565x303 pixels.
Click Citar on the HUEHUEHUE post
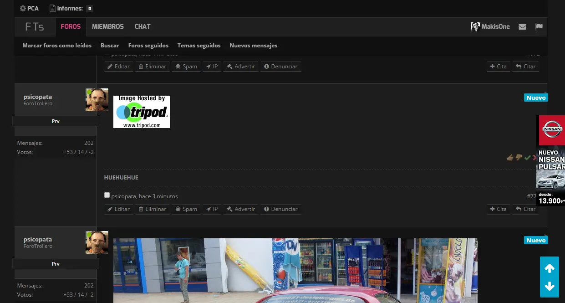pyautogui.click(x=525, y=209)
